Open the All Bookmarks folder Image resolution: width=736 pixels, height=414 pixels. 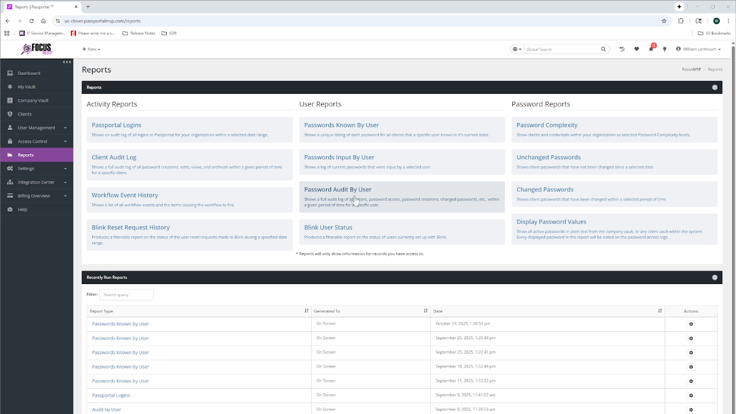tap(715, 33)
